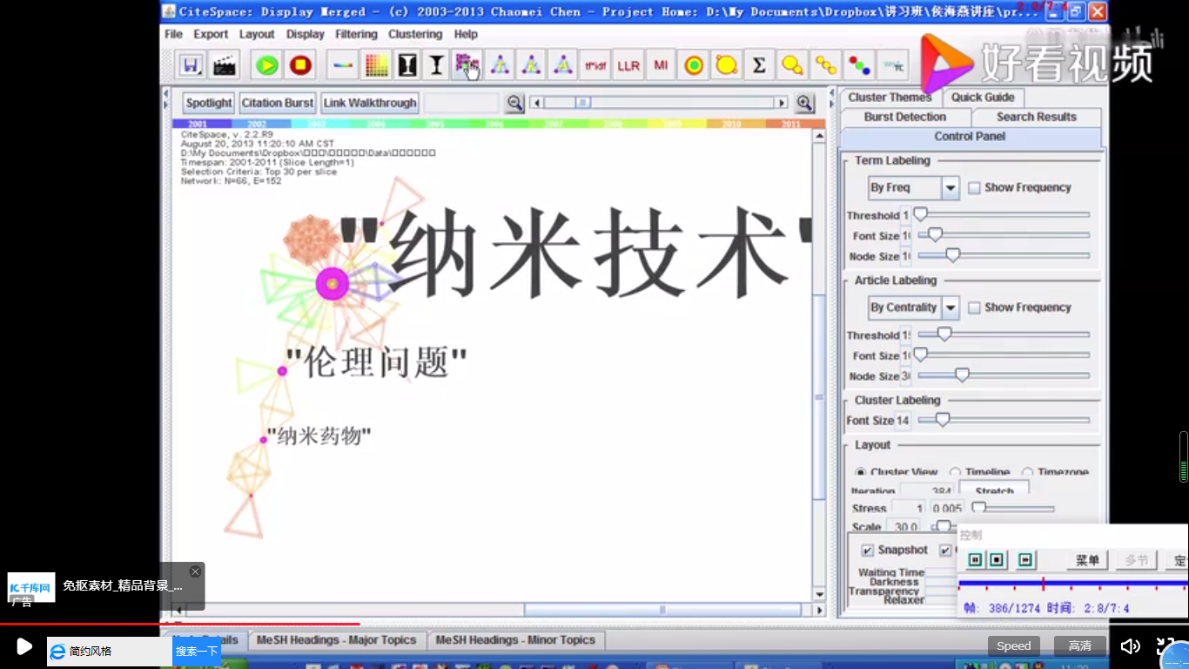Click the third triangle network toolbar icon
Screen dimensions: 1189x669
[x=563, y=65]
